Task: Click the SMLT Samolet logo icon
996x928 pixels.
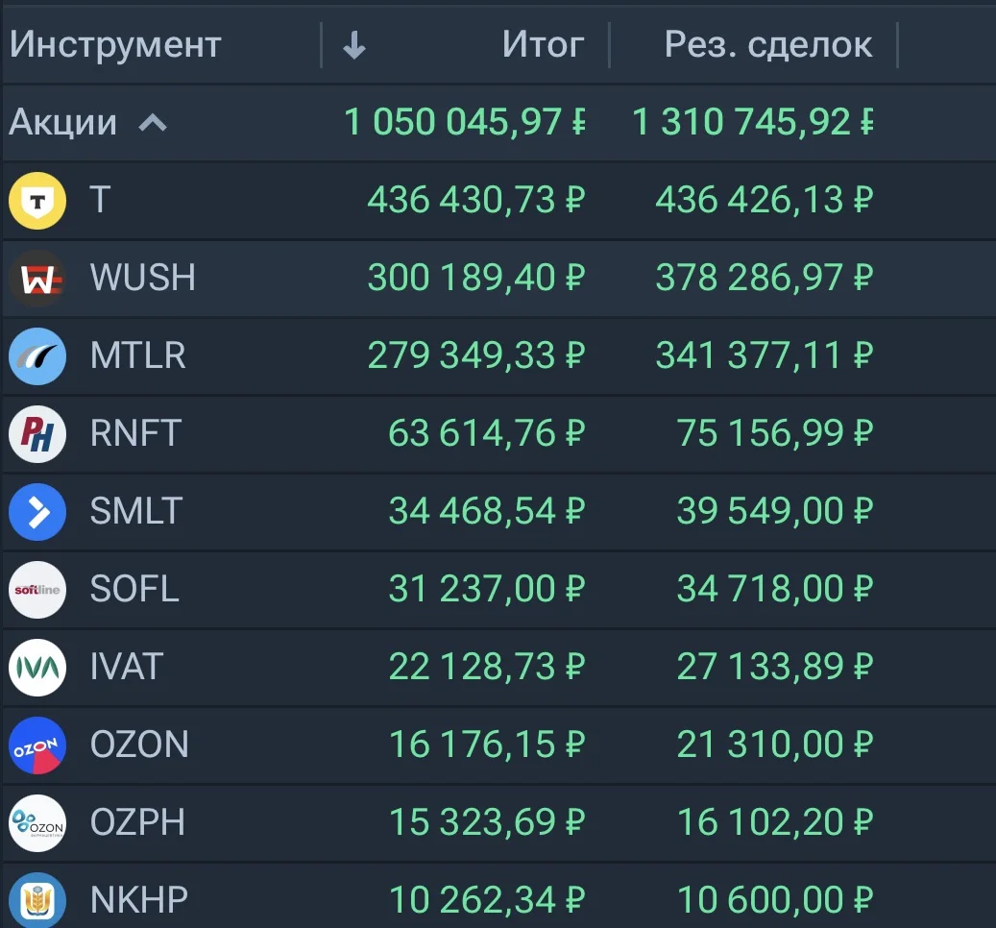Action: click(37, 512)
